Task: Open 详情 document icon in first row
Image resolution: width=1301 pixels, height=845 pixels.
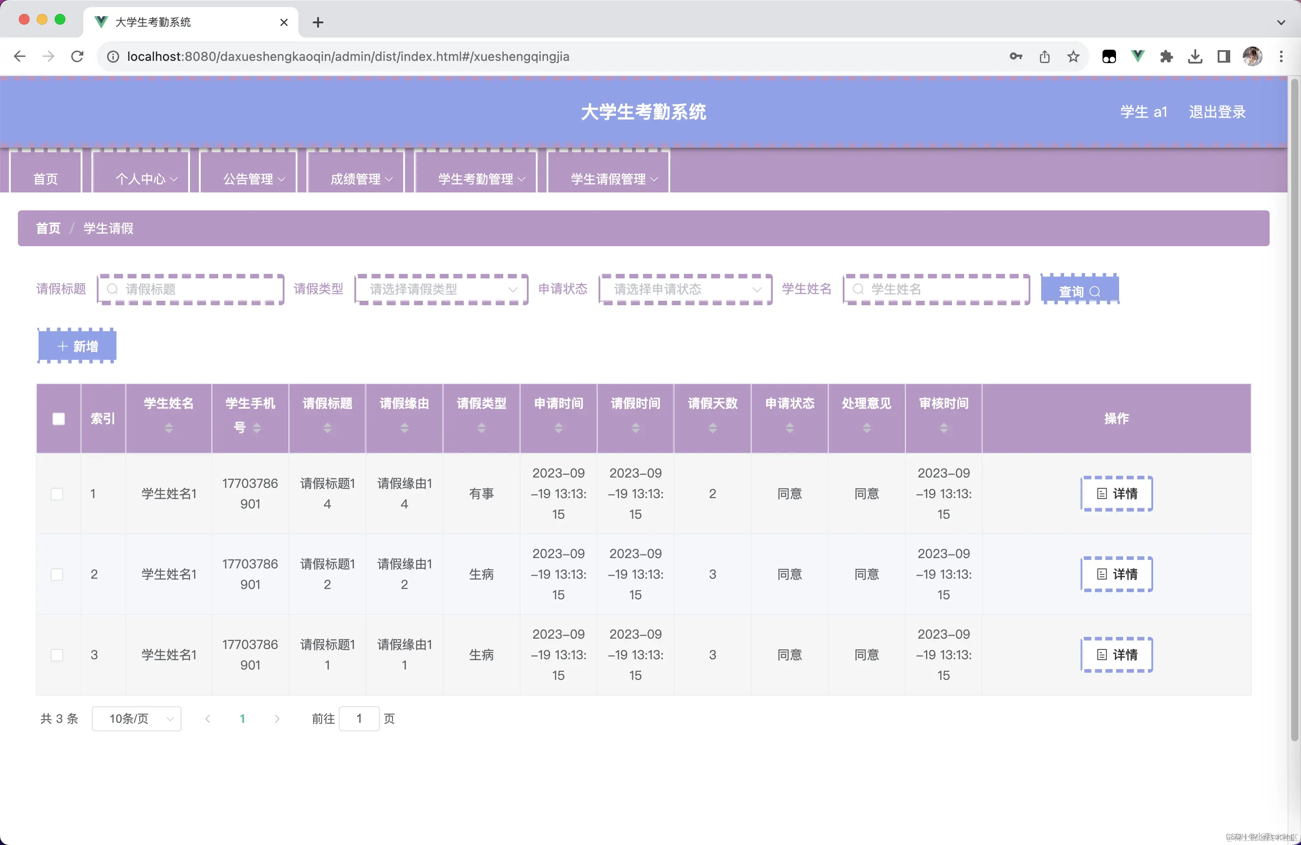Action: (x=1102, y=493)
